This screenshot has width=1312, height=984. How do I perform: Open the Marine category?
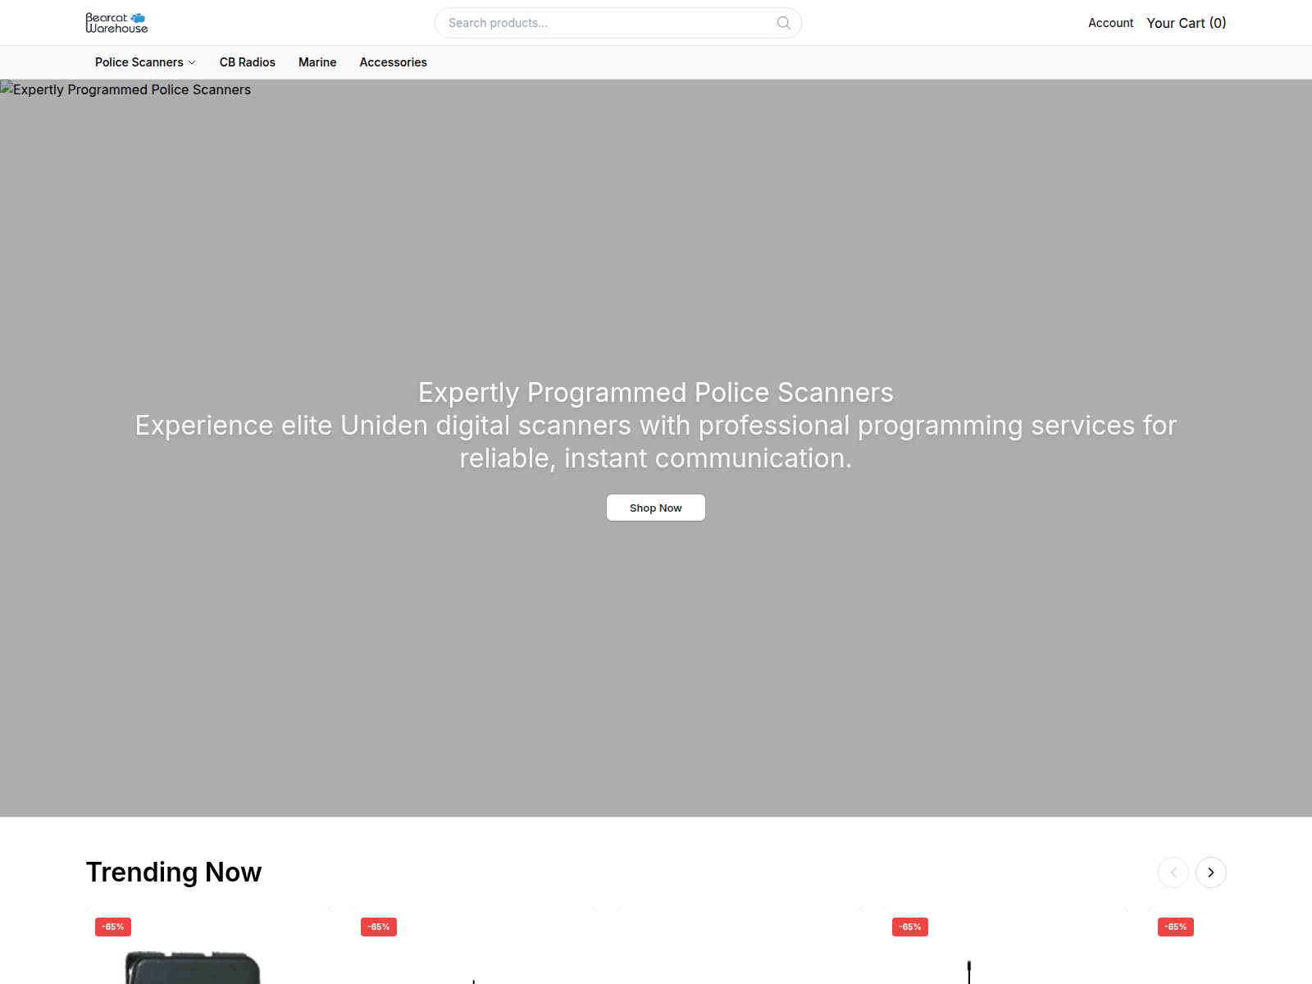click(x=317, y=62)
